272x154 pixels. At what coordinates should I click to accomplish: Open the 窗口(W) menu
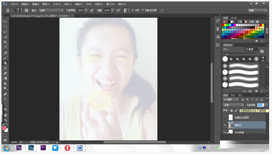[110, 4]
